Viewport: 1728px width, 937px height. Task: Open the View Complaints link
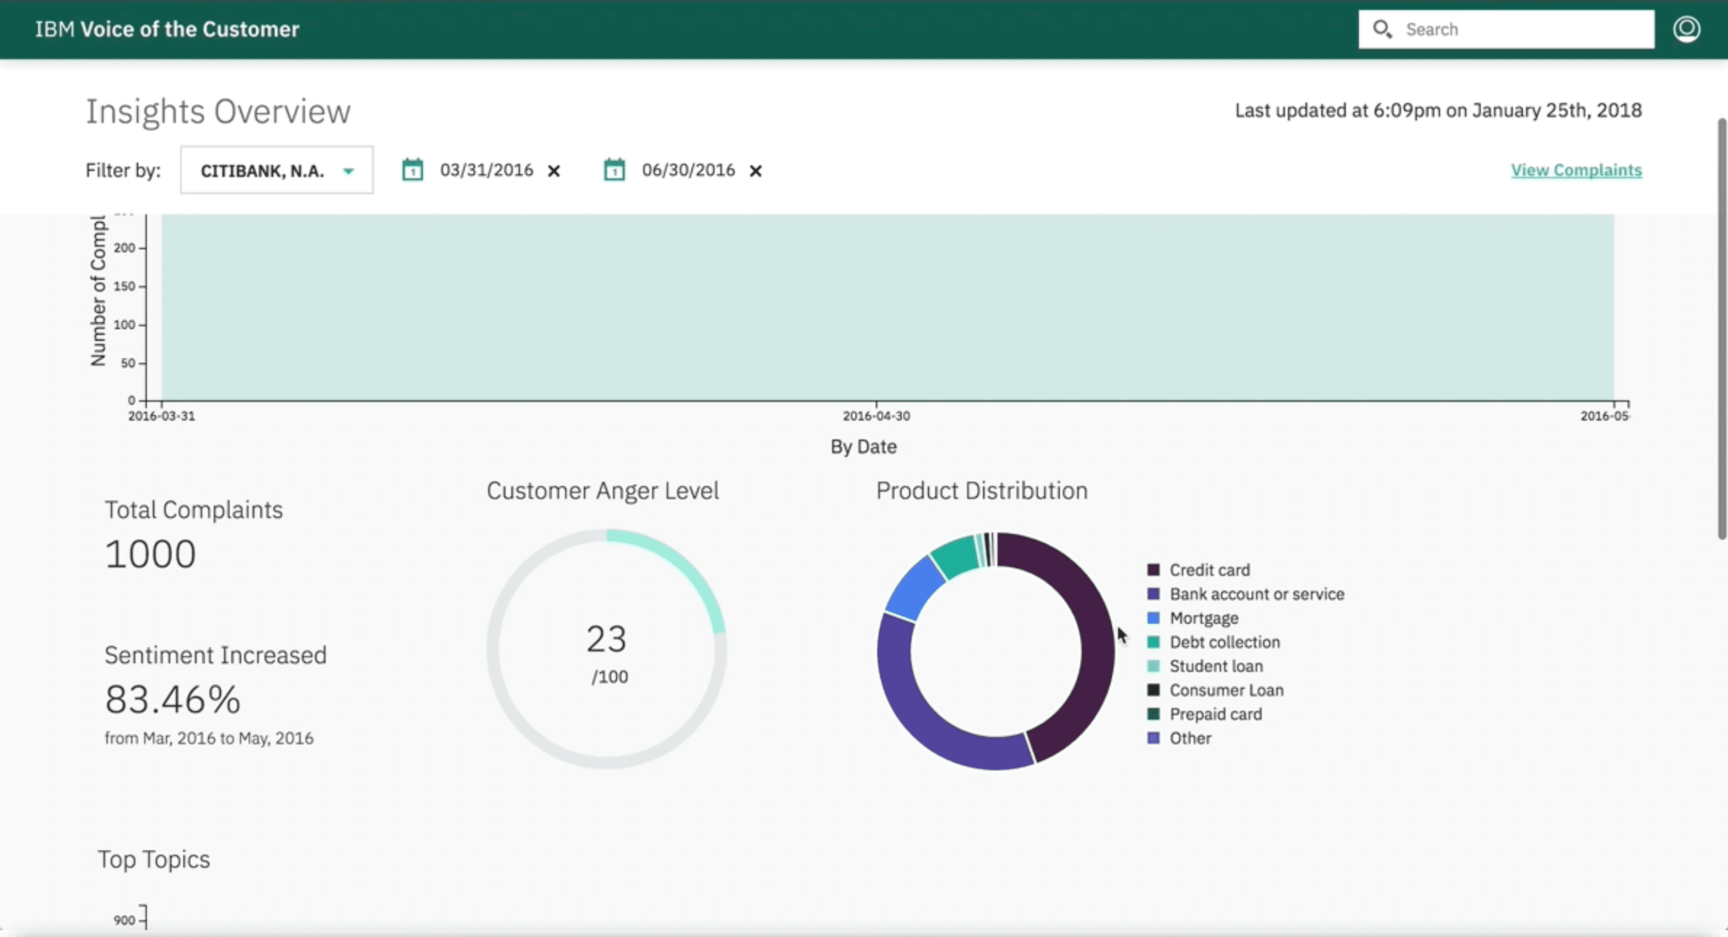coord(1576,170)
